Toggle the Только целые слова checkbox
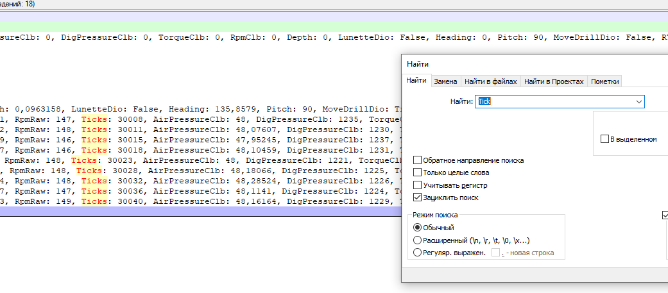Screen dimensions: 668x293 tap(418, 172)
